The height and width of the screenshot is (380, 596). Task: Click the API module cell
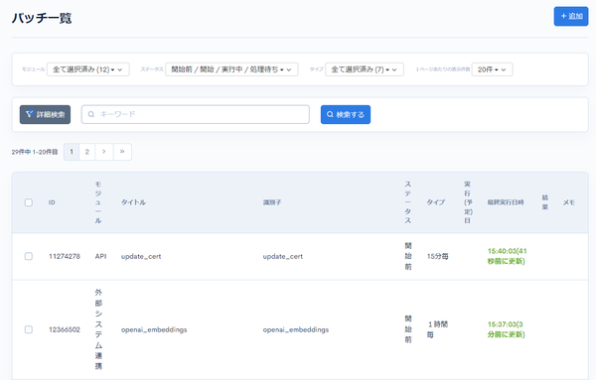100,256
